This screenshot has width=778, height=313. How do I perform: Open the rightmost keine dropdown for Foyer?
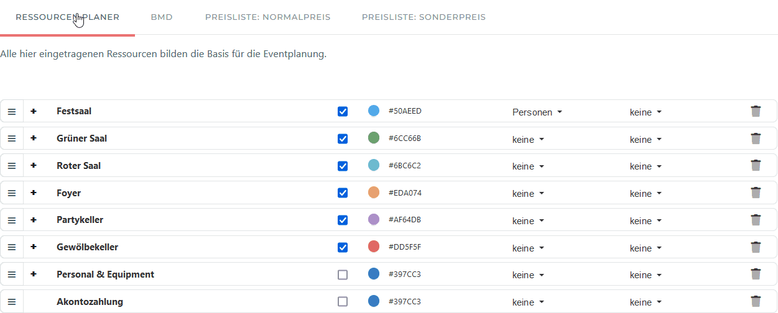click(646, 194)
